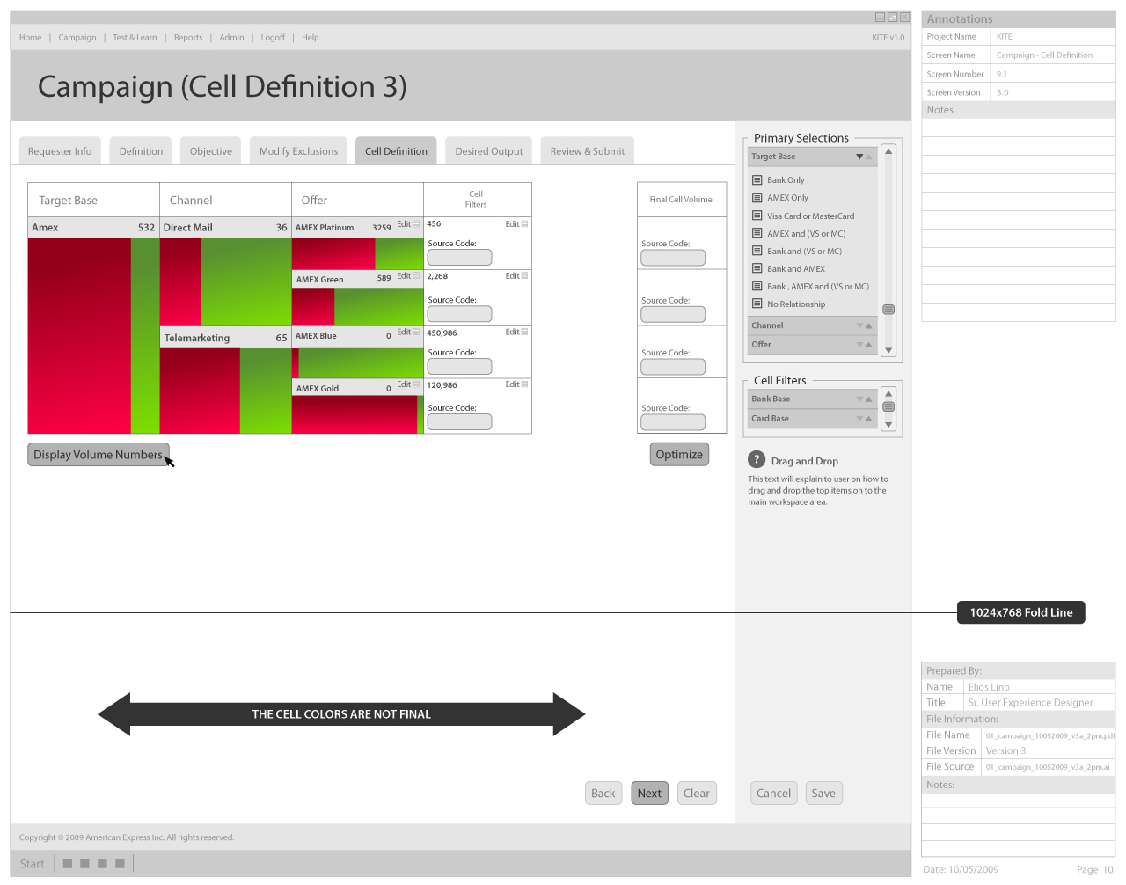
Task: Switch to the Desired Output tab
Action: [x=488, y=151]
